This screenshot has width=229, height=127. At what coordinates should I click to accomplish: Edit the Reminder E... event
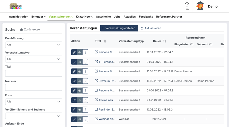pyautogui.click(x=74, y=110)
